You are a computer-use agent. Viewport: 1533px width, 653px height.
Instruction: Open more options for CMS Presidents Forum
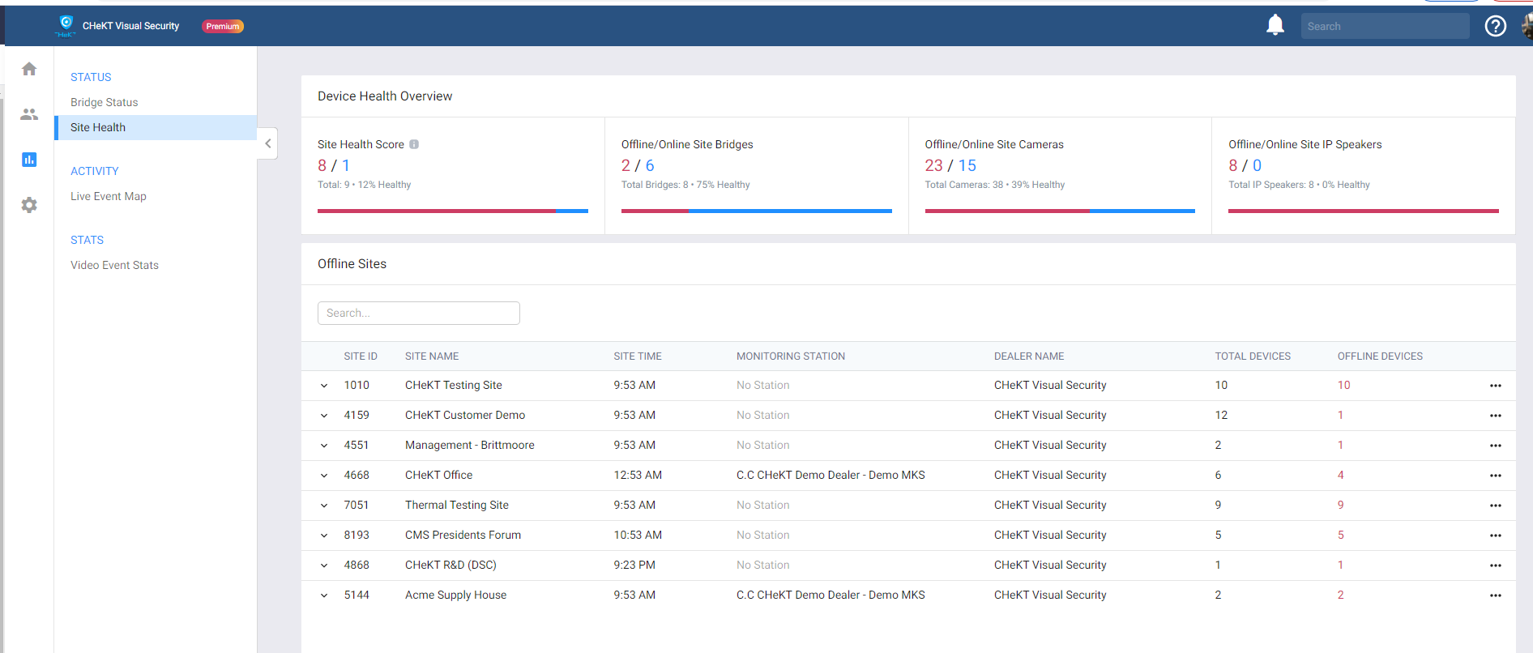pos(1495,536)
